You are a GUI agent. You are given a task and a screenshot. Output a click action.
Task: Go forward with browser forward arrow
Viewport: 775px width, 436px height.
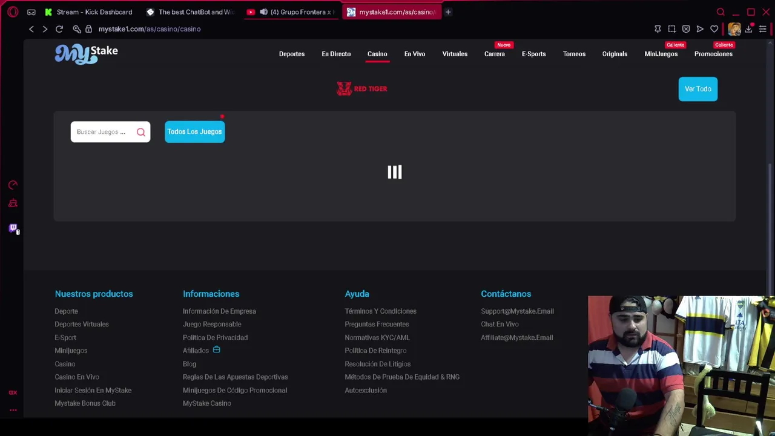[45, 29]
